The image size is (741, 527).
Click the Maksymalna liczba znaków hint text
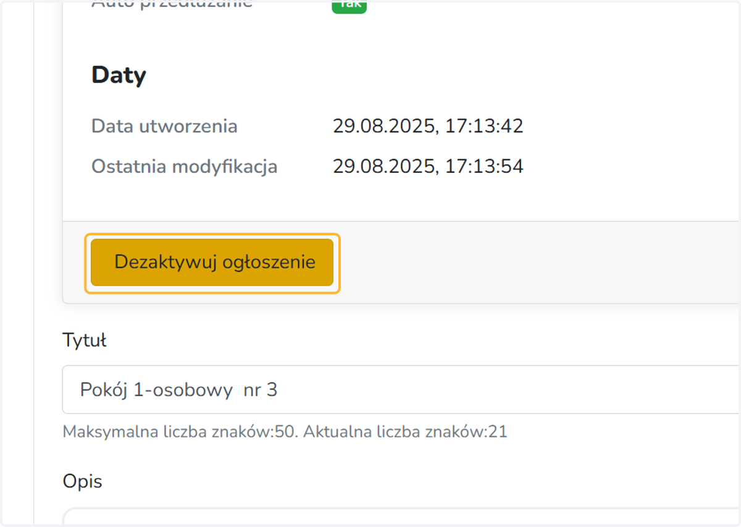coord(285,432)
